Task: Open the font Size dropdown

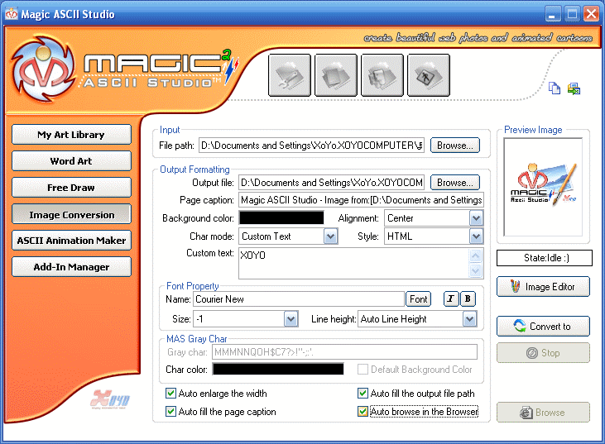Action: pyautogui.click(x=291, y=319)
